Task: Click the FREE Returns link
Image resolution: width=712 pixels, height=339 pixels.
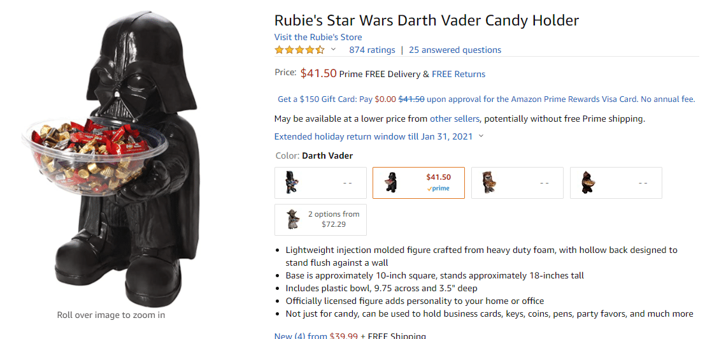Action: tap(458, 74)
